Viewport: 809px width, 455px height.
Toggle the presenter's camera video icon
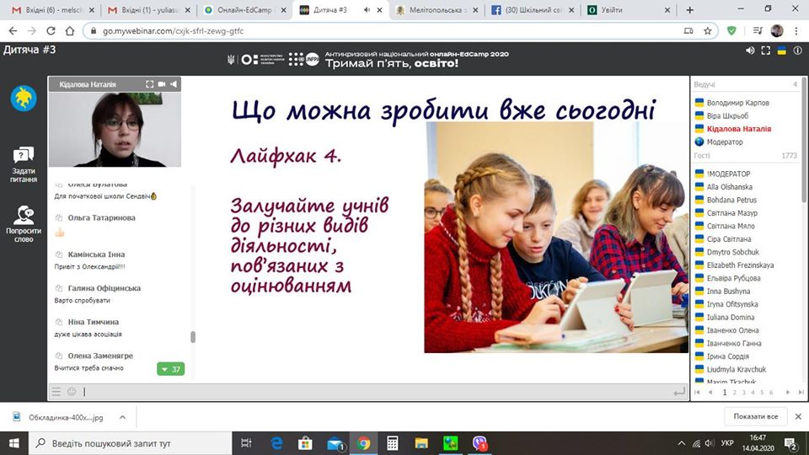[163, 84]
